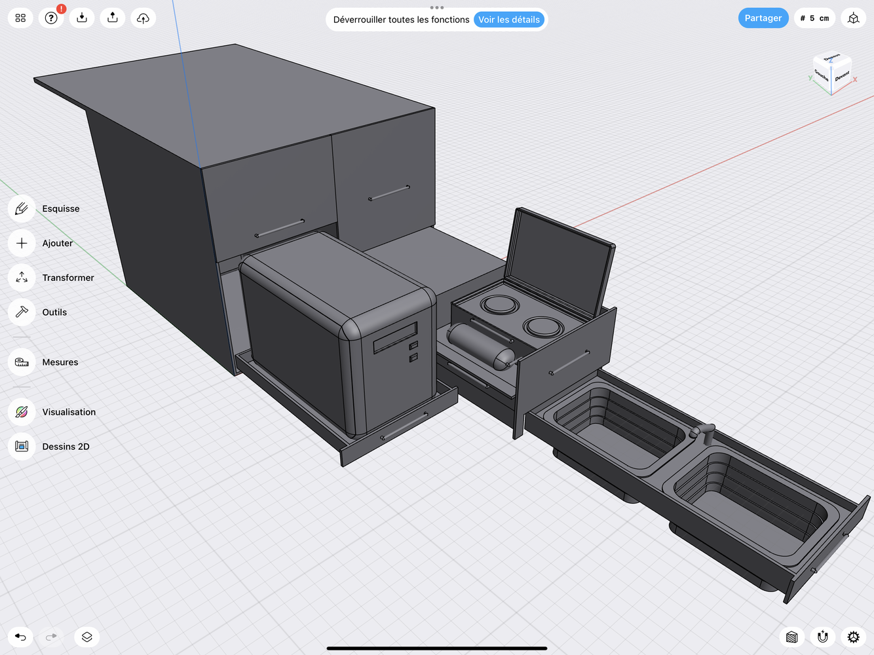The image size is (874, 655).
Task: Click the orientation cube widget
Action: (x=832, y=73)
